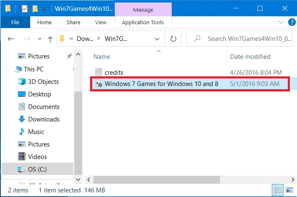Open the Customize Quick Access Toolbar dropdown

click(x=44, y=9)
